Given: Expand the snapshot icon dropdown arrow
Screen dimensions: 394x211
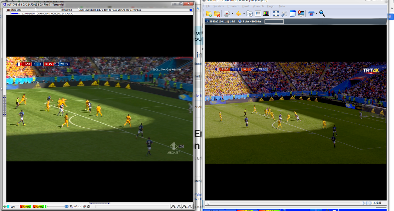Looking at the screenshot, I should pos(316,14).
